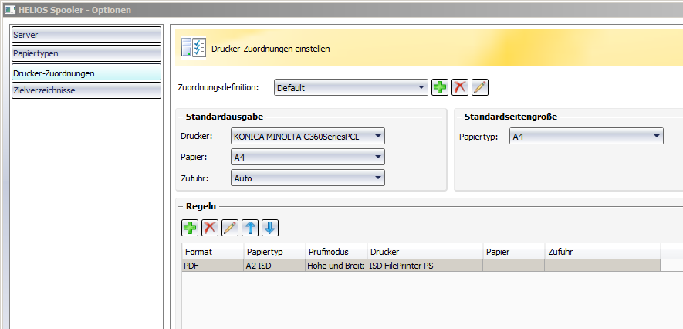
Task: Switch to the Zielverzeichnisse section
Action: click(x=86, y=90)
